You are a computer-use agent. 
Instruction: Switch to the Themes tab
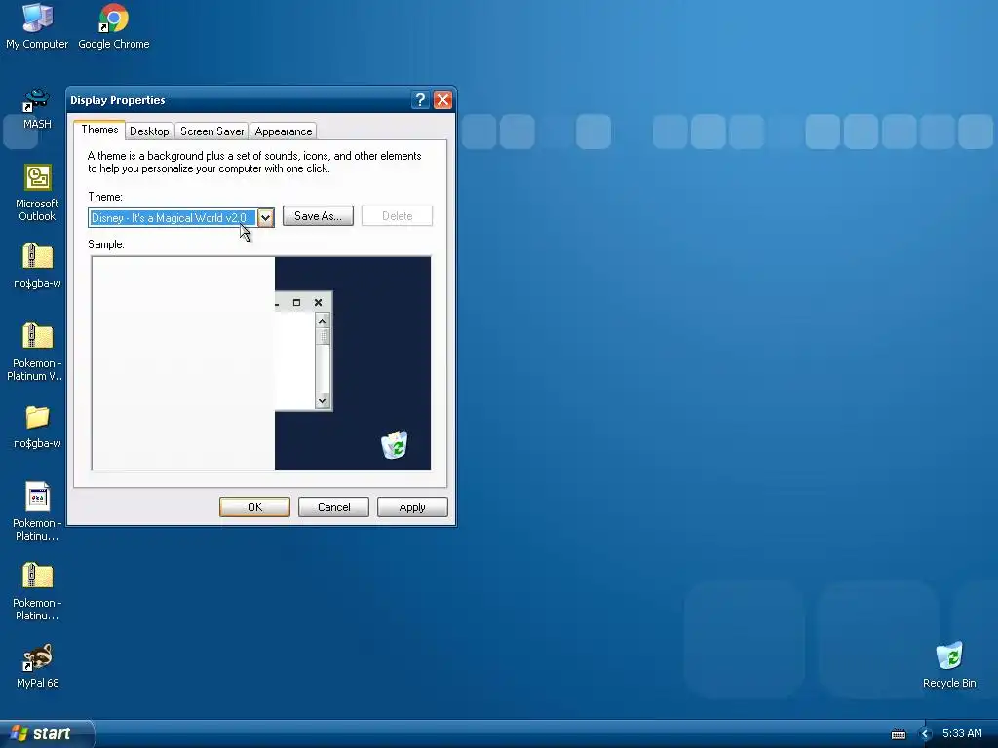pyautogui.click(x=99, y=130)
